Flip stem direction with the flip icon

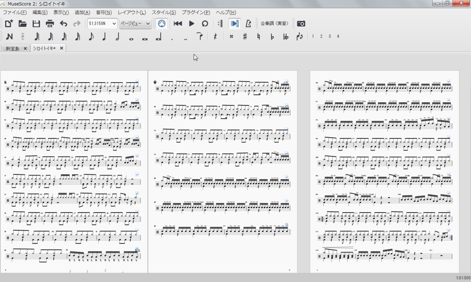point(300,36)
